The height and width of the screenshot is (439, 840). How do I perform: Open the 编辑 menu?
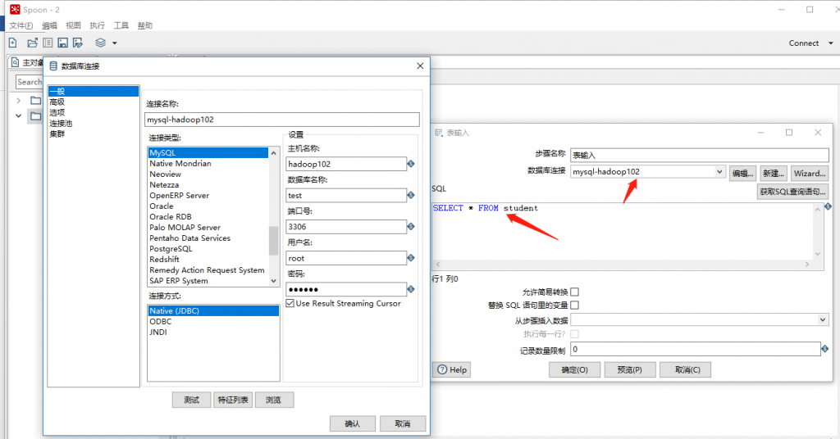pyautogui.click(x=49, y=25)
